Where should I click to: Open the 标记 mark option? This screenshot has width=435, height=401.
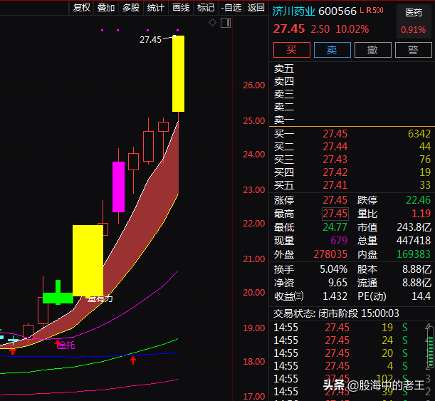pos(206,8)
